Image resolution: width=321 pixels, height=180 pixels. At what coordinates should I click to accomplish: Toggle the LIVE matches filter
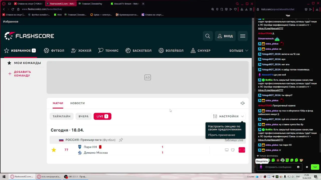tap(102, 116)
